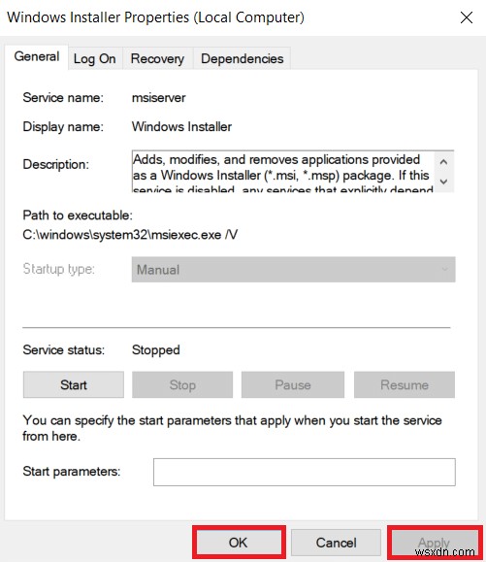Click the Start parameters input field
This screenshot has height=562, width=486.
305,472
